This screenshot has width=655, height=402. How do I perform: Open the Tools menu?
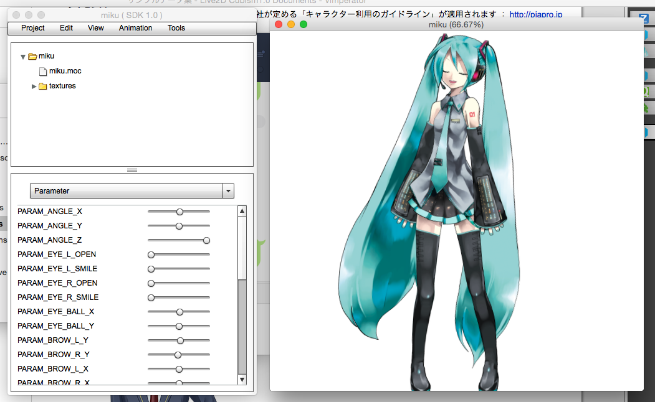point(176,28)
